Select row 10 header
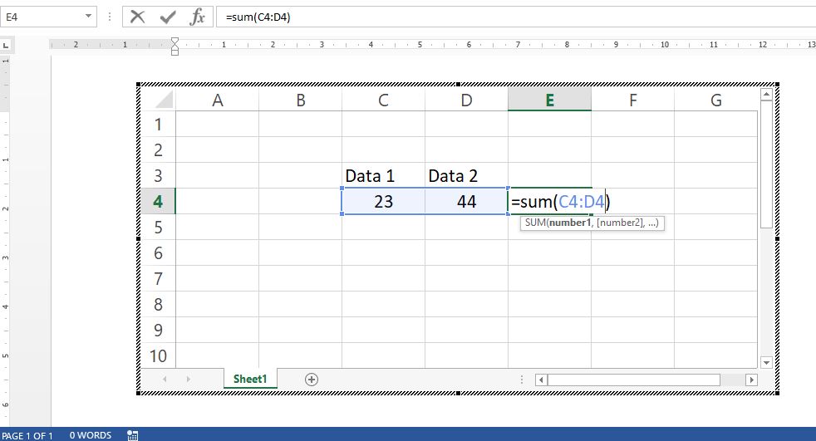 pyautogui.click(x=158, y=355)
